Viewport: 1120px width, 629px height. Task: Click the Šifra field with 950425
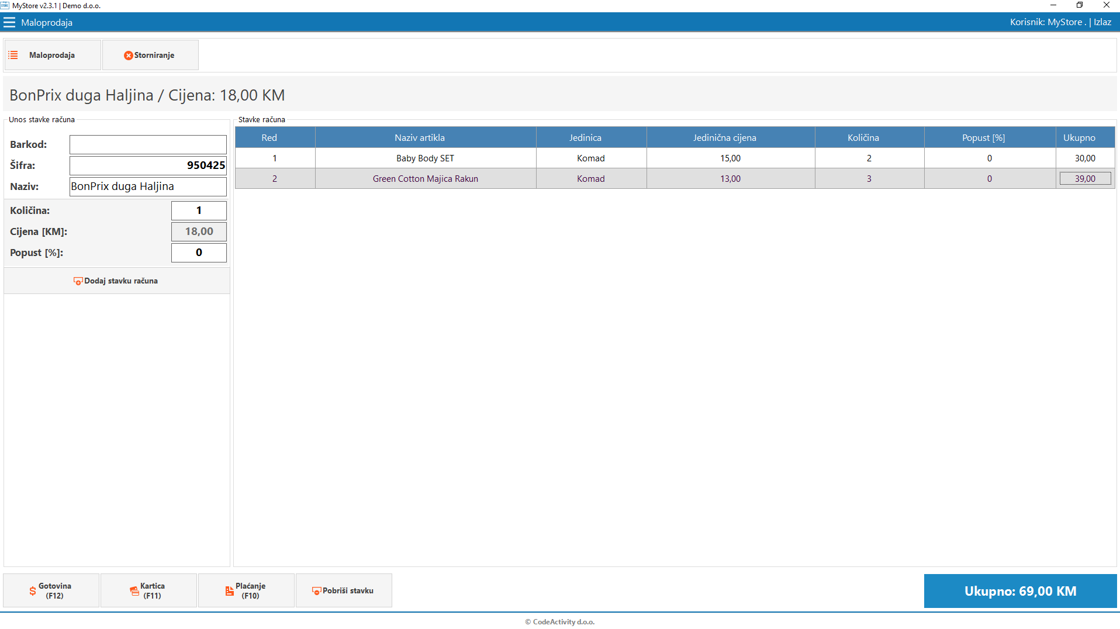148,165
